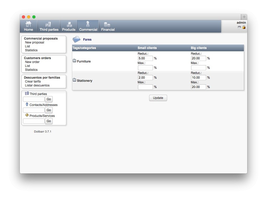Edit Furniture Small clients Reduc. field

[x=145, y=58]
